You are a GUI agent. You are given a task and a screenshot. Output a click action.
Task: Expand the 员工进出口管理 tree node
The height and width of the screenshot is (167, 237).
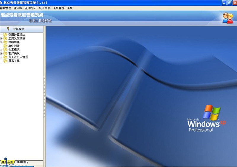tap(1, 57)
